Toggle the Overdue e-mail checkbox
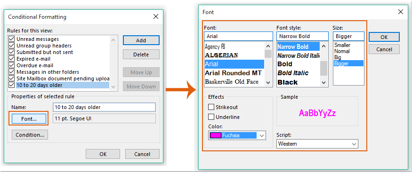This screenshot has width=412, height=172. (12, 65)
